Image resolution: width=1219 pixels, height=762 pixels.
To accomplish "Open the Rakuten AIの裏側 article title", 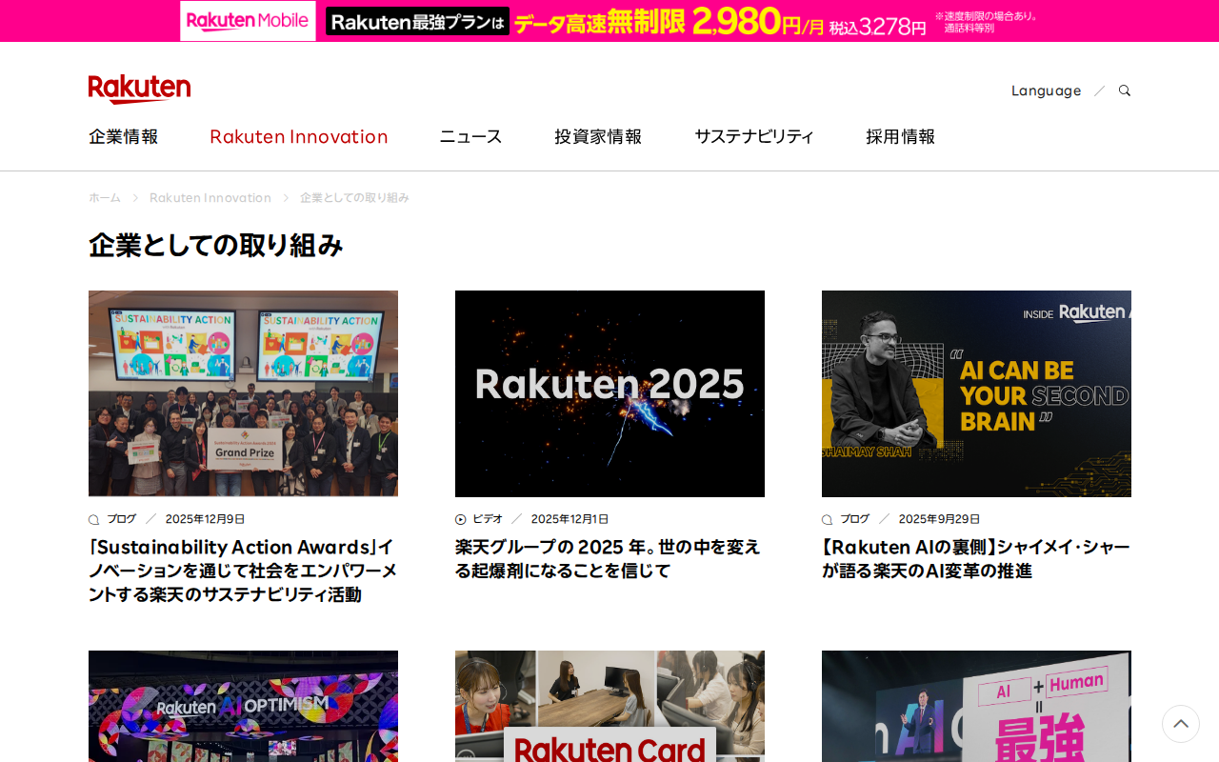I will click(976, 559).
